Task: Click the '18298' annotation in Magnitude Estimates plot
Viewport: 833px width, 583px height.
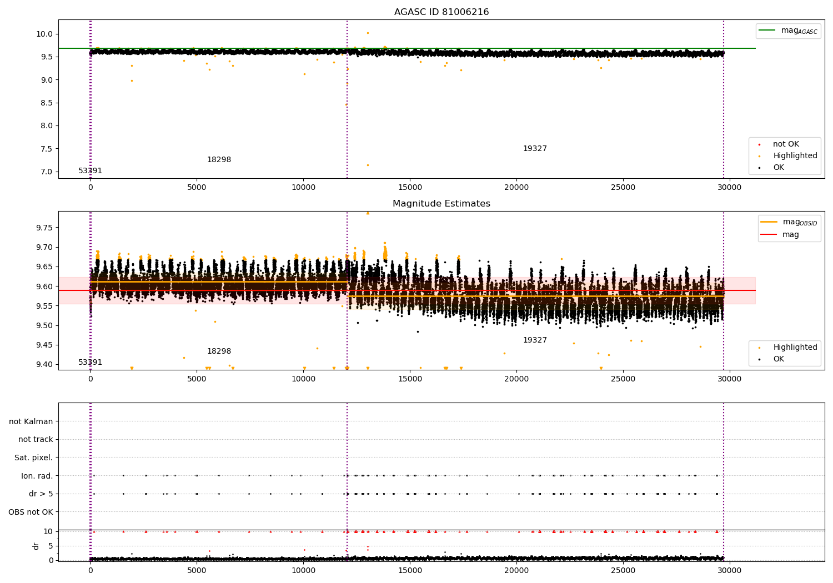Action: (219, 351)
